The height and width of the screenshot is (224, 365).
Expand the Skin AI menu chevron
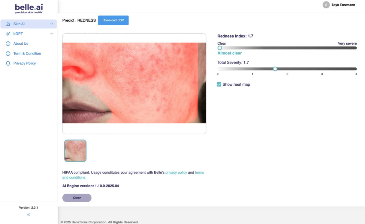pyautogui.click(x=51, y=24)
